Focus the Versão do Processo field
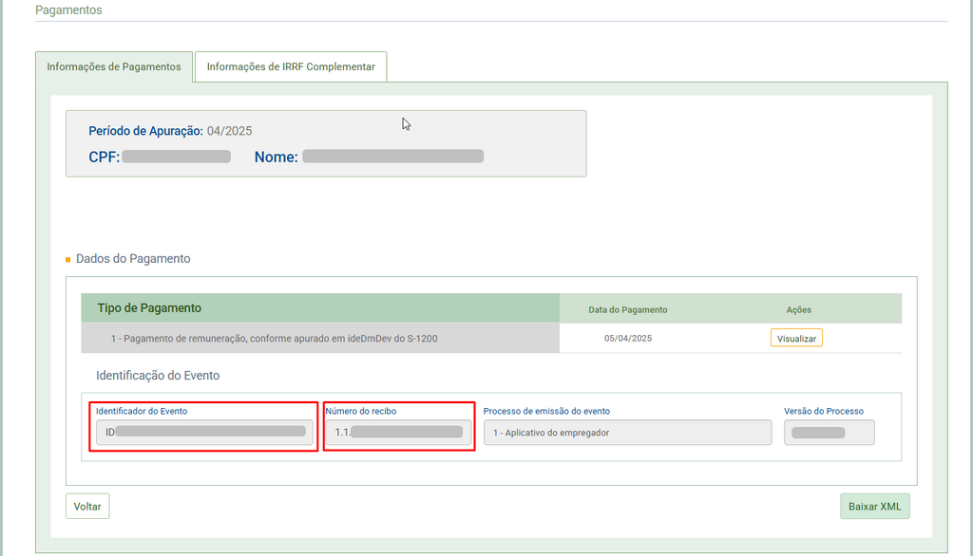The height and width of the screenshot is (556, 973). point(829,433)
